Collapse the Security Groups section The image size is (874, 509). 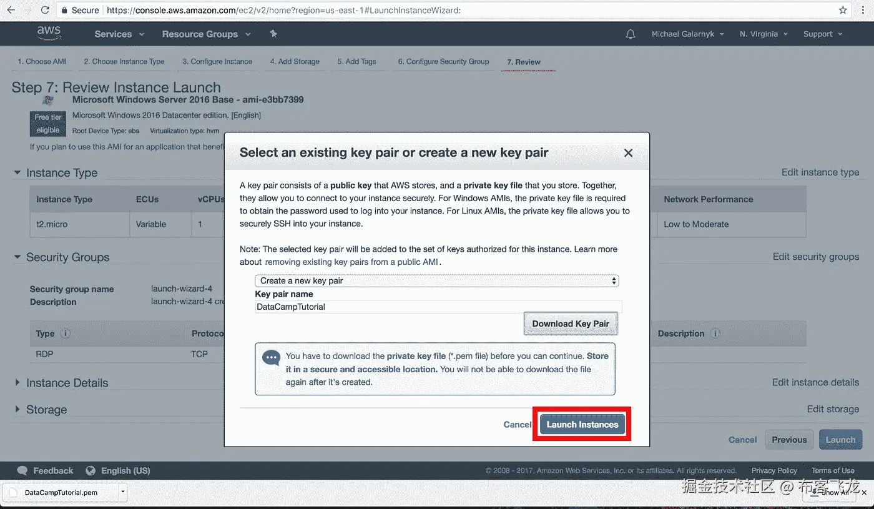18,257
